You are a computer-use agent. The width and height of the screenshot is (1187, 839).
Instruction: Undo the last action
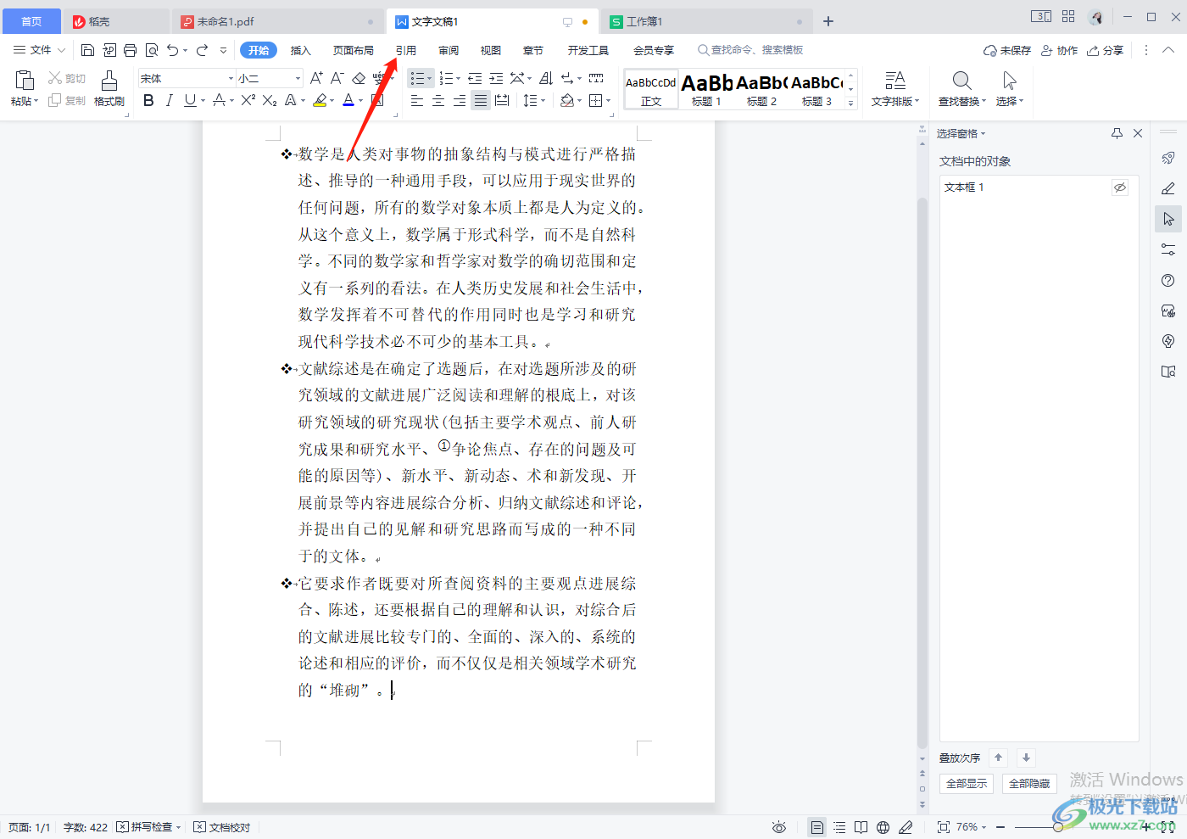[173, 50]
